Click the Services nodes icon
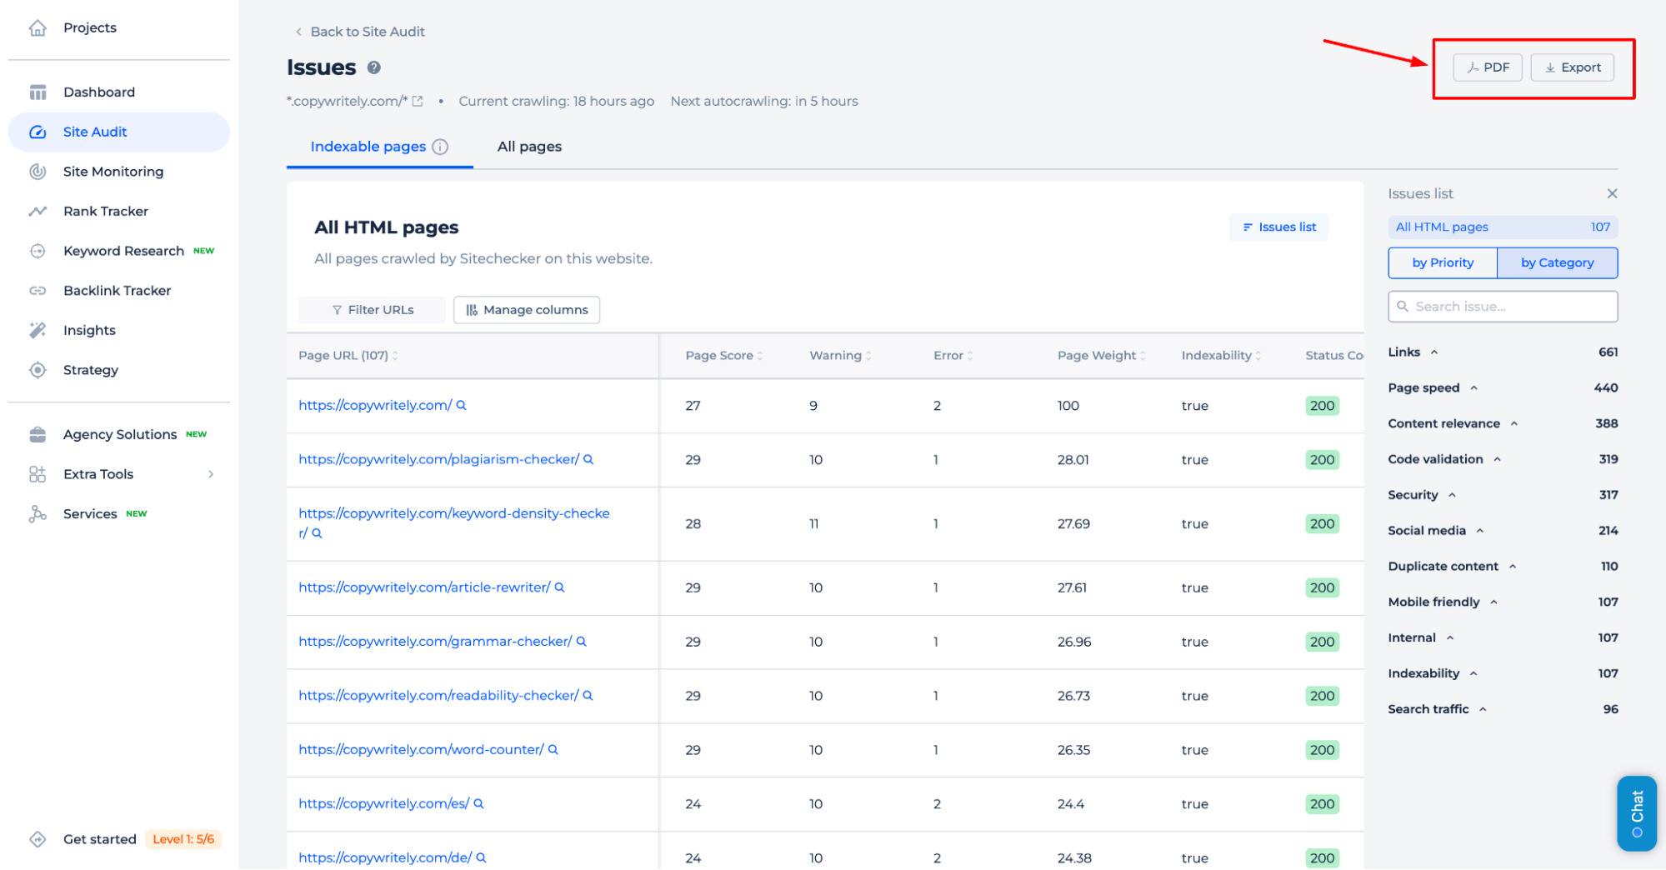Image resolution: width=1666 pixels, height=870 pixels. [38, 514]
